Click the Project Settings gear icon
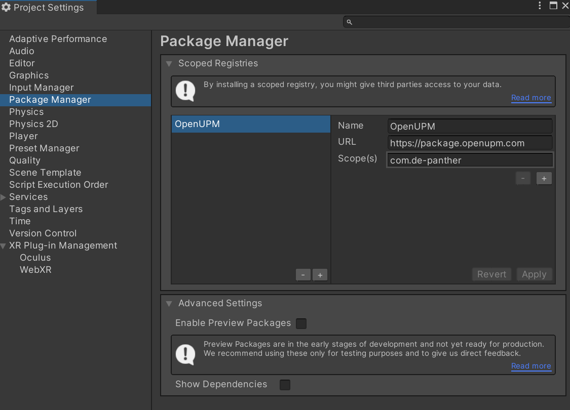Image resolution: width=570 pixels, height=410 pixels. 7,7
